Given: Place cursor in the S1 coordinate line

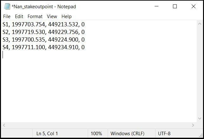Looking at the screenshot, I should tap(43, 24).
